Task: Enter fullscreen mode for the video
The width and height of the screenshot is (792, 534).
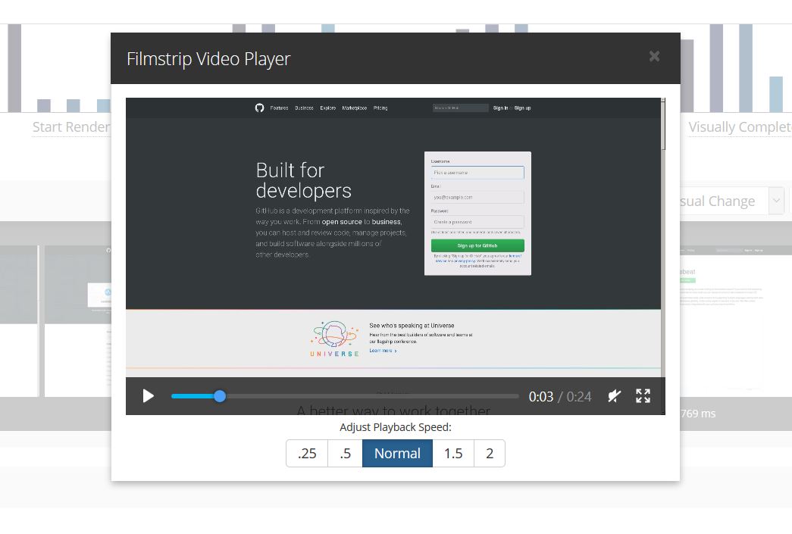Action: click(643, 396)
